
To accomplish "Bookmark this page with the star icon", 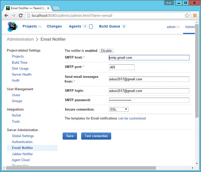I will click(187, 15).
